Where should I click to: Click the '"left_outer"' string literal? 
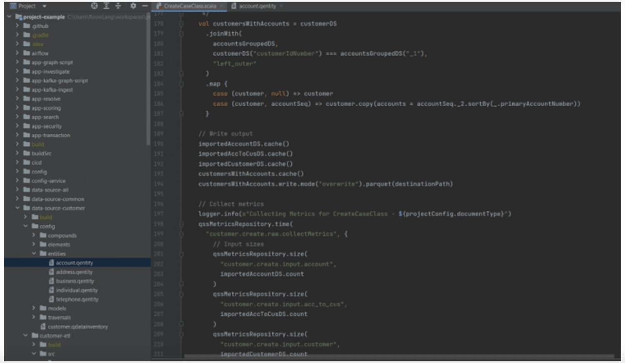pos(235,64)
